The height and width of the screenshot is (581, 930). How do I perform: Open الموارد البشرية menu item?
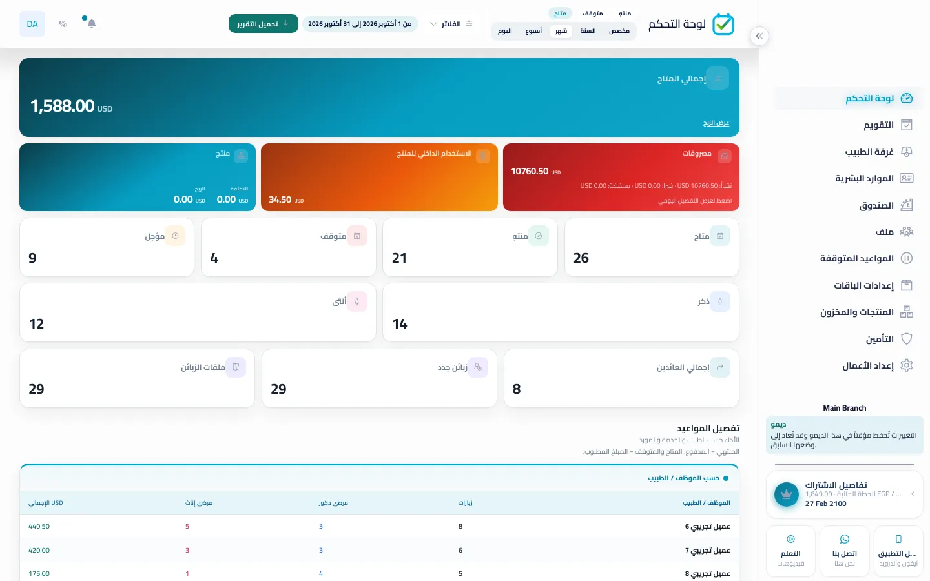click(849, 178)
